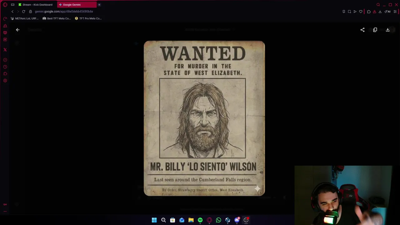Open the sidebar settings gear icon

pyautogui.click(x=5, y=81)
